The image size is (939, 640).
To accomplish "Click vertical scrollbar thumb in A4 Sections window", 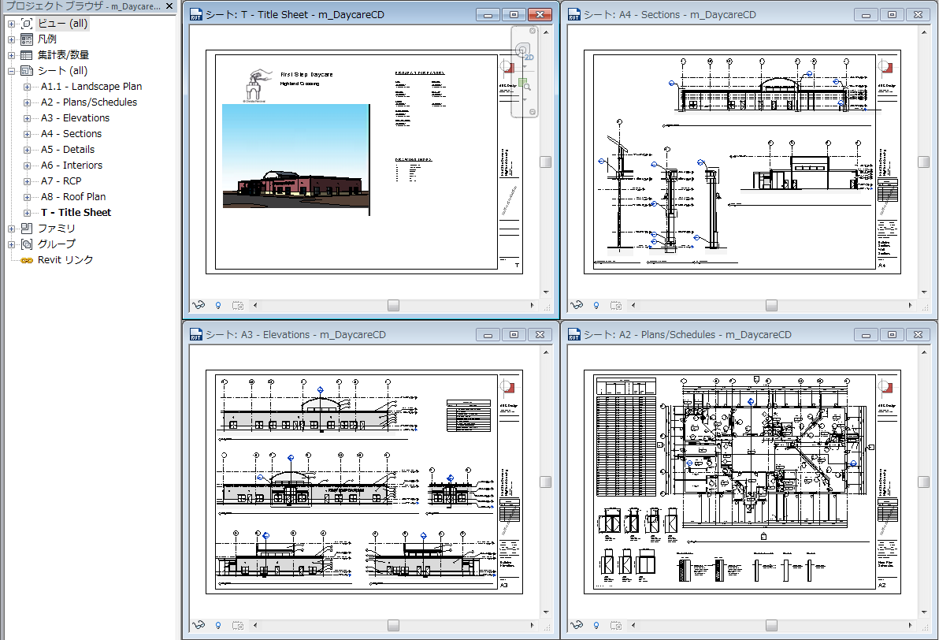I will pyautogui.click(x=923, y=162).
